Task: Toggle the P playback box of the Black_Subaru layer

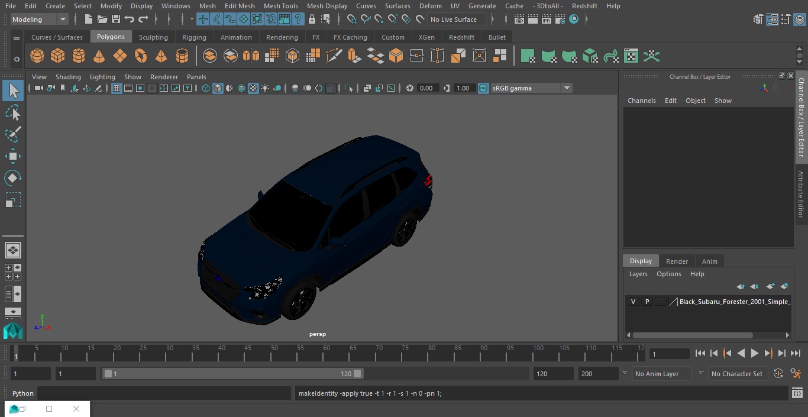Action: pyautogui.click(x=647, y=302)
